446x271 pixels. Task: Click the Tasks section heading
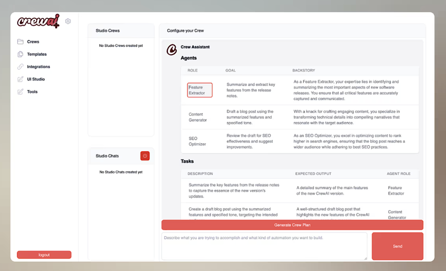pyautogui.click(x=187, y=161)
